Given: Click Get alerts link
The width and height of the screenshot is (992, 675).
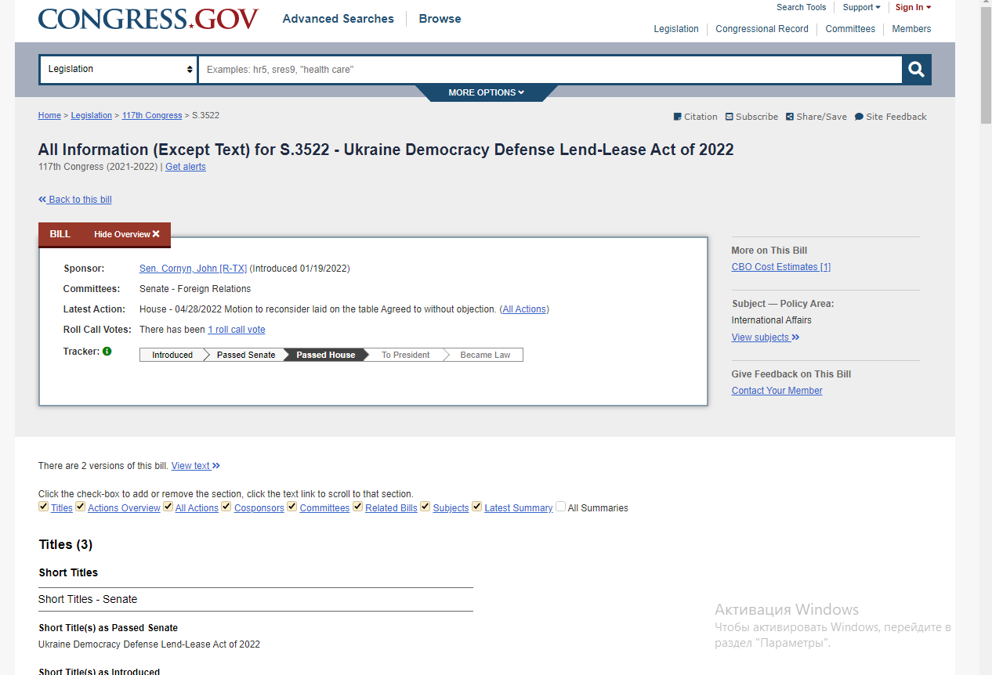Looking at the screenshot, I should point(186,167).
